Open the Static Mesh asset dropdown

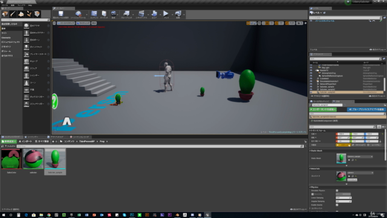(360, 156)
